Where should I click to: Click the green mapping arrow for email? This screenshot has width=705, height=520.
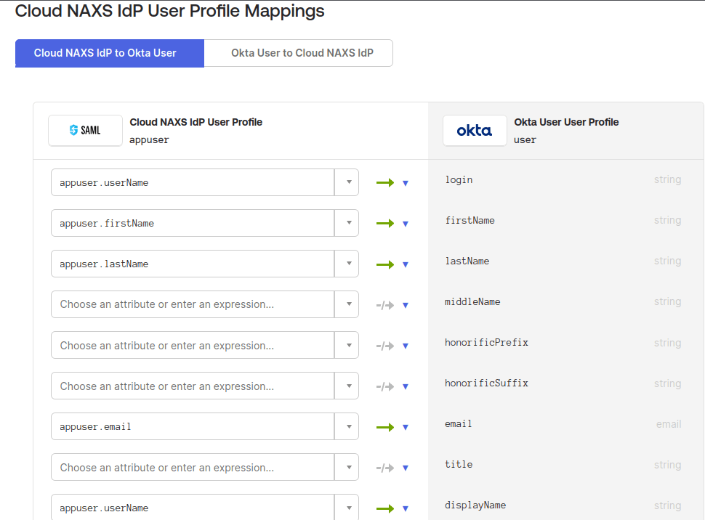pos(385,427)
